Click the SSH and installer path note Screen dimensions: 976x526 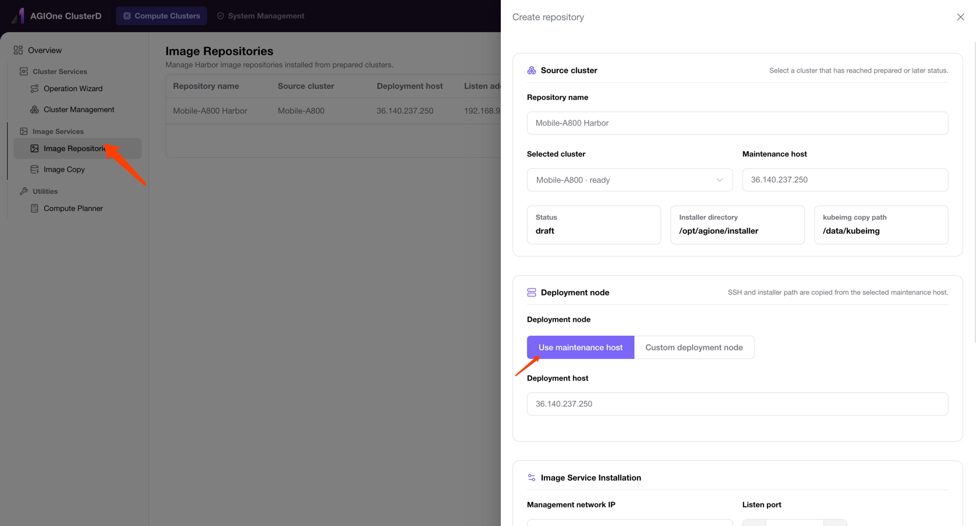pos(838,292)
